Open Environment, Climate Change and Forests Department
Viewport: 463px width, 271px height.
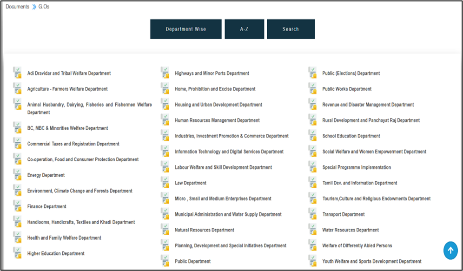80,191
